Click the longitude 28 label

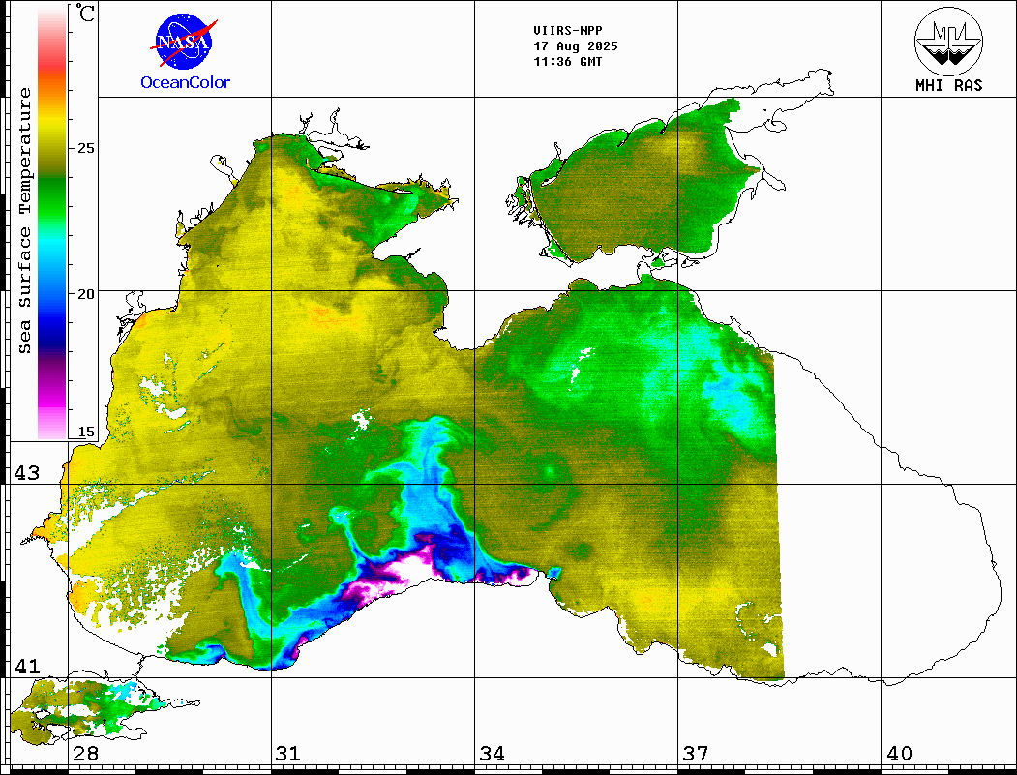click(x=85, y=753)
